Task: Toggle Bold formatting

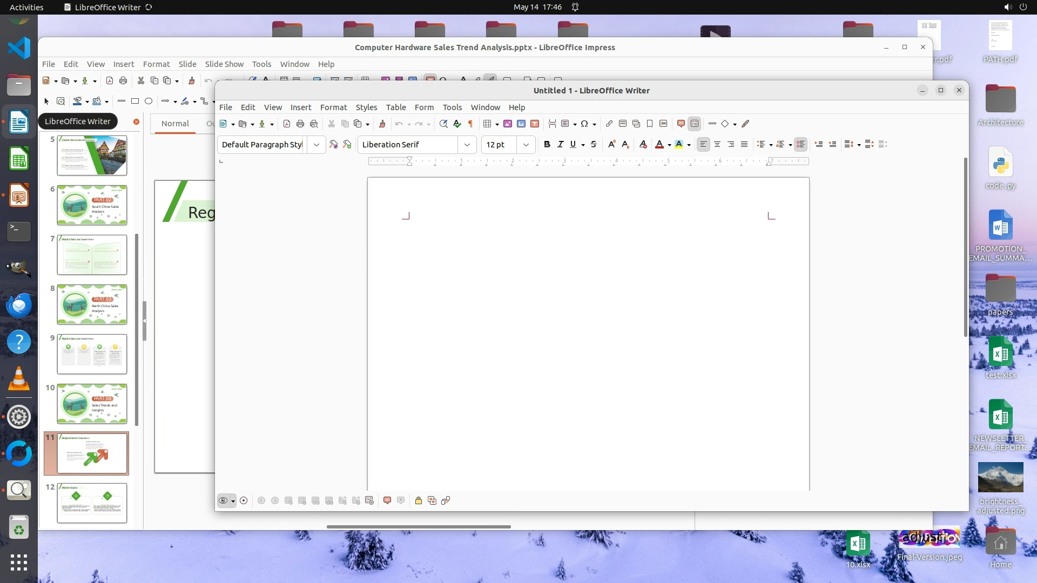Action: 547,144
